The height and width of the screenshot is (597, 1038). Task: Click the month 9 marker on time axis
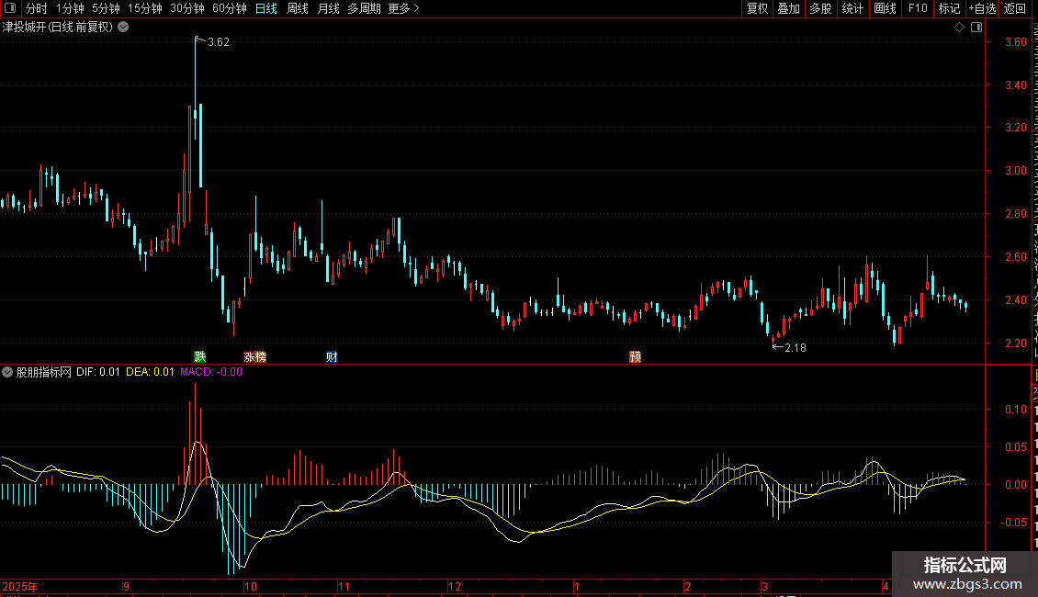(x=126, y=586)
